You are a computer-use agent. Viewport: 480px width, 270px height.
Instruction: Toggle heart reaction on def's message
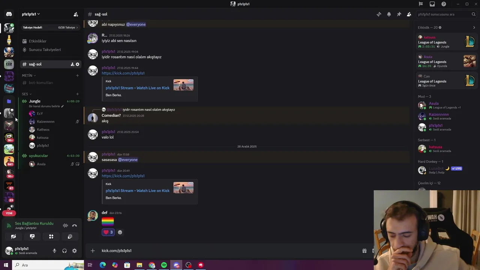pos(108,232)
